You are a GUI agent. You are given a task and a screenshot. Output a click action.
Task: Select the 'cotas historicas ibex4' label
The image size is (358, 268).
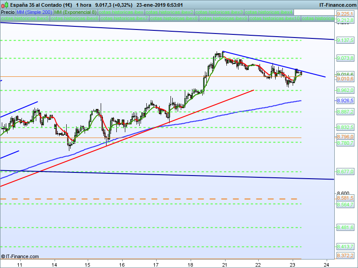click(269, 12)
